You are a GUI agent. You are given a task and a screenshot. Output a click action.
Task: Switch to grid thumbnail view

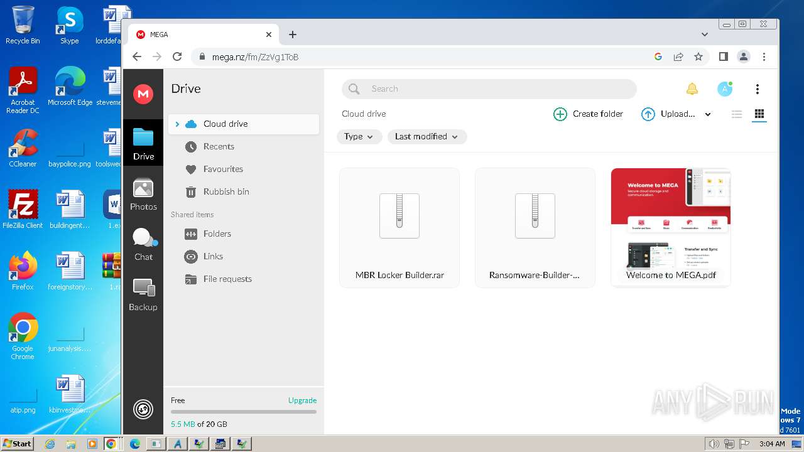759,114
